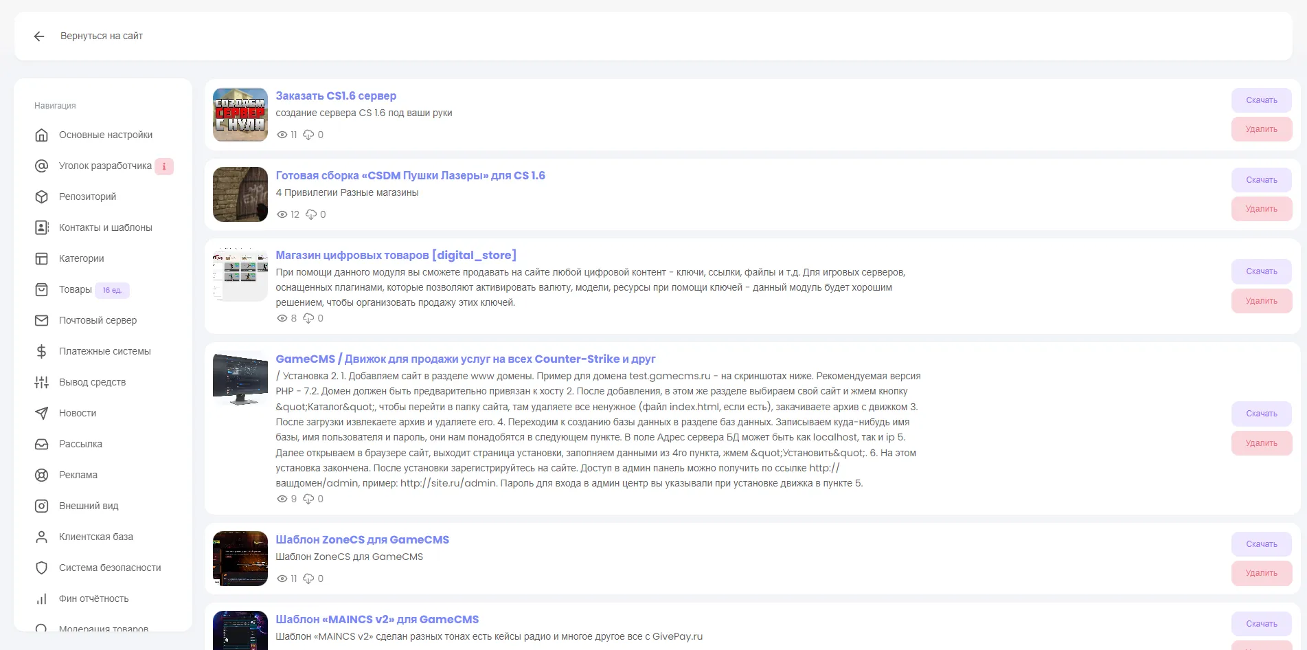
Task: Click the Шаблон MAINCS v2 thumbnail image
Action: (240, 630)
